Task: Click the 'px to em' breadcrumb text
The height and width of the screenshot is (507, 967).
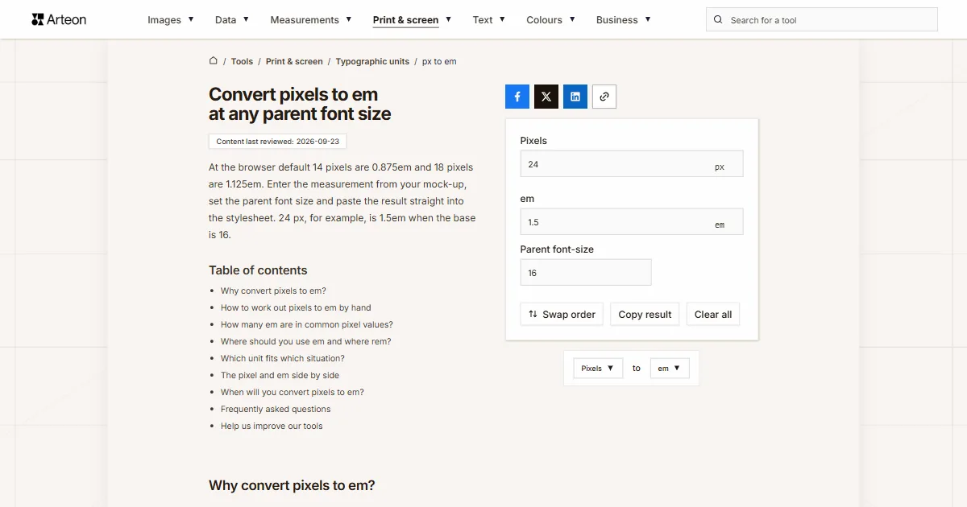Action: 439,61
